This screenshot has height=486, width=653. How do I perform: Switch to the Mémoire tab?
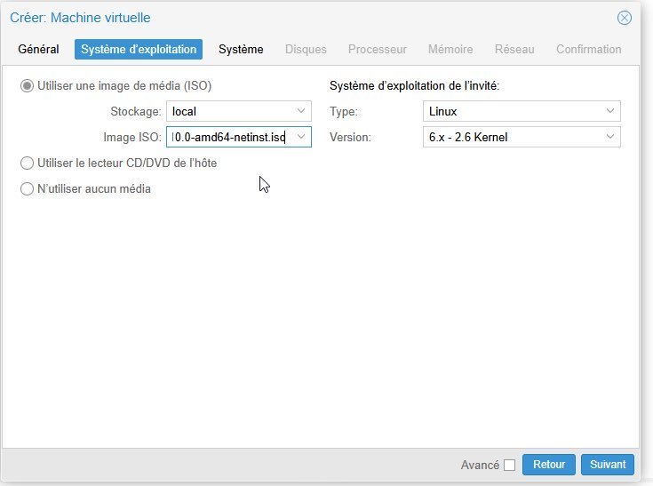pos(450,50)
